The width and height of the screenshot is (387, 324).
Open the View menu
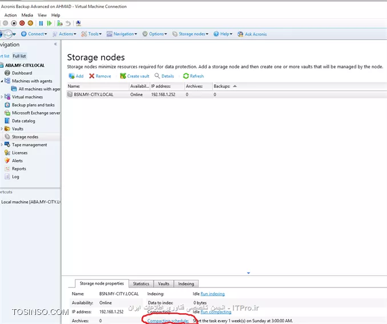pos(42,15)
